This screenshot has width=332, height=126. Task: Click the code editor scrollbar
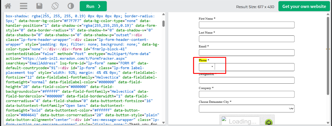point(163,23)
